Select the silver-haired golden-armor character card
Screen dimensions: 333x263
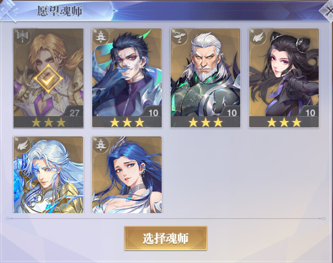click(x=48, y=175)
